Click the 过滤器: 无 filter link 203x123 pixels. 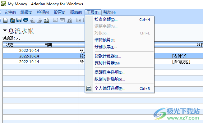click(11, 38)
